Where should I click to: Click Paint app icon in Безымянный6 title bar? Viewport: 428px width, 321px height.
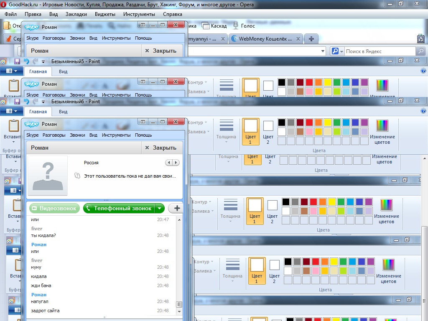tap(3, 102)
